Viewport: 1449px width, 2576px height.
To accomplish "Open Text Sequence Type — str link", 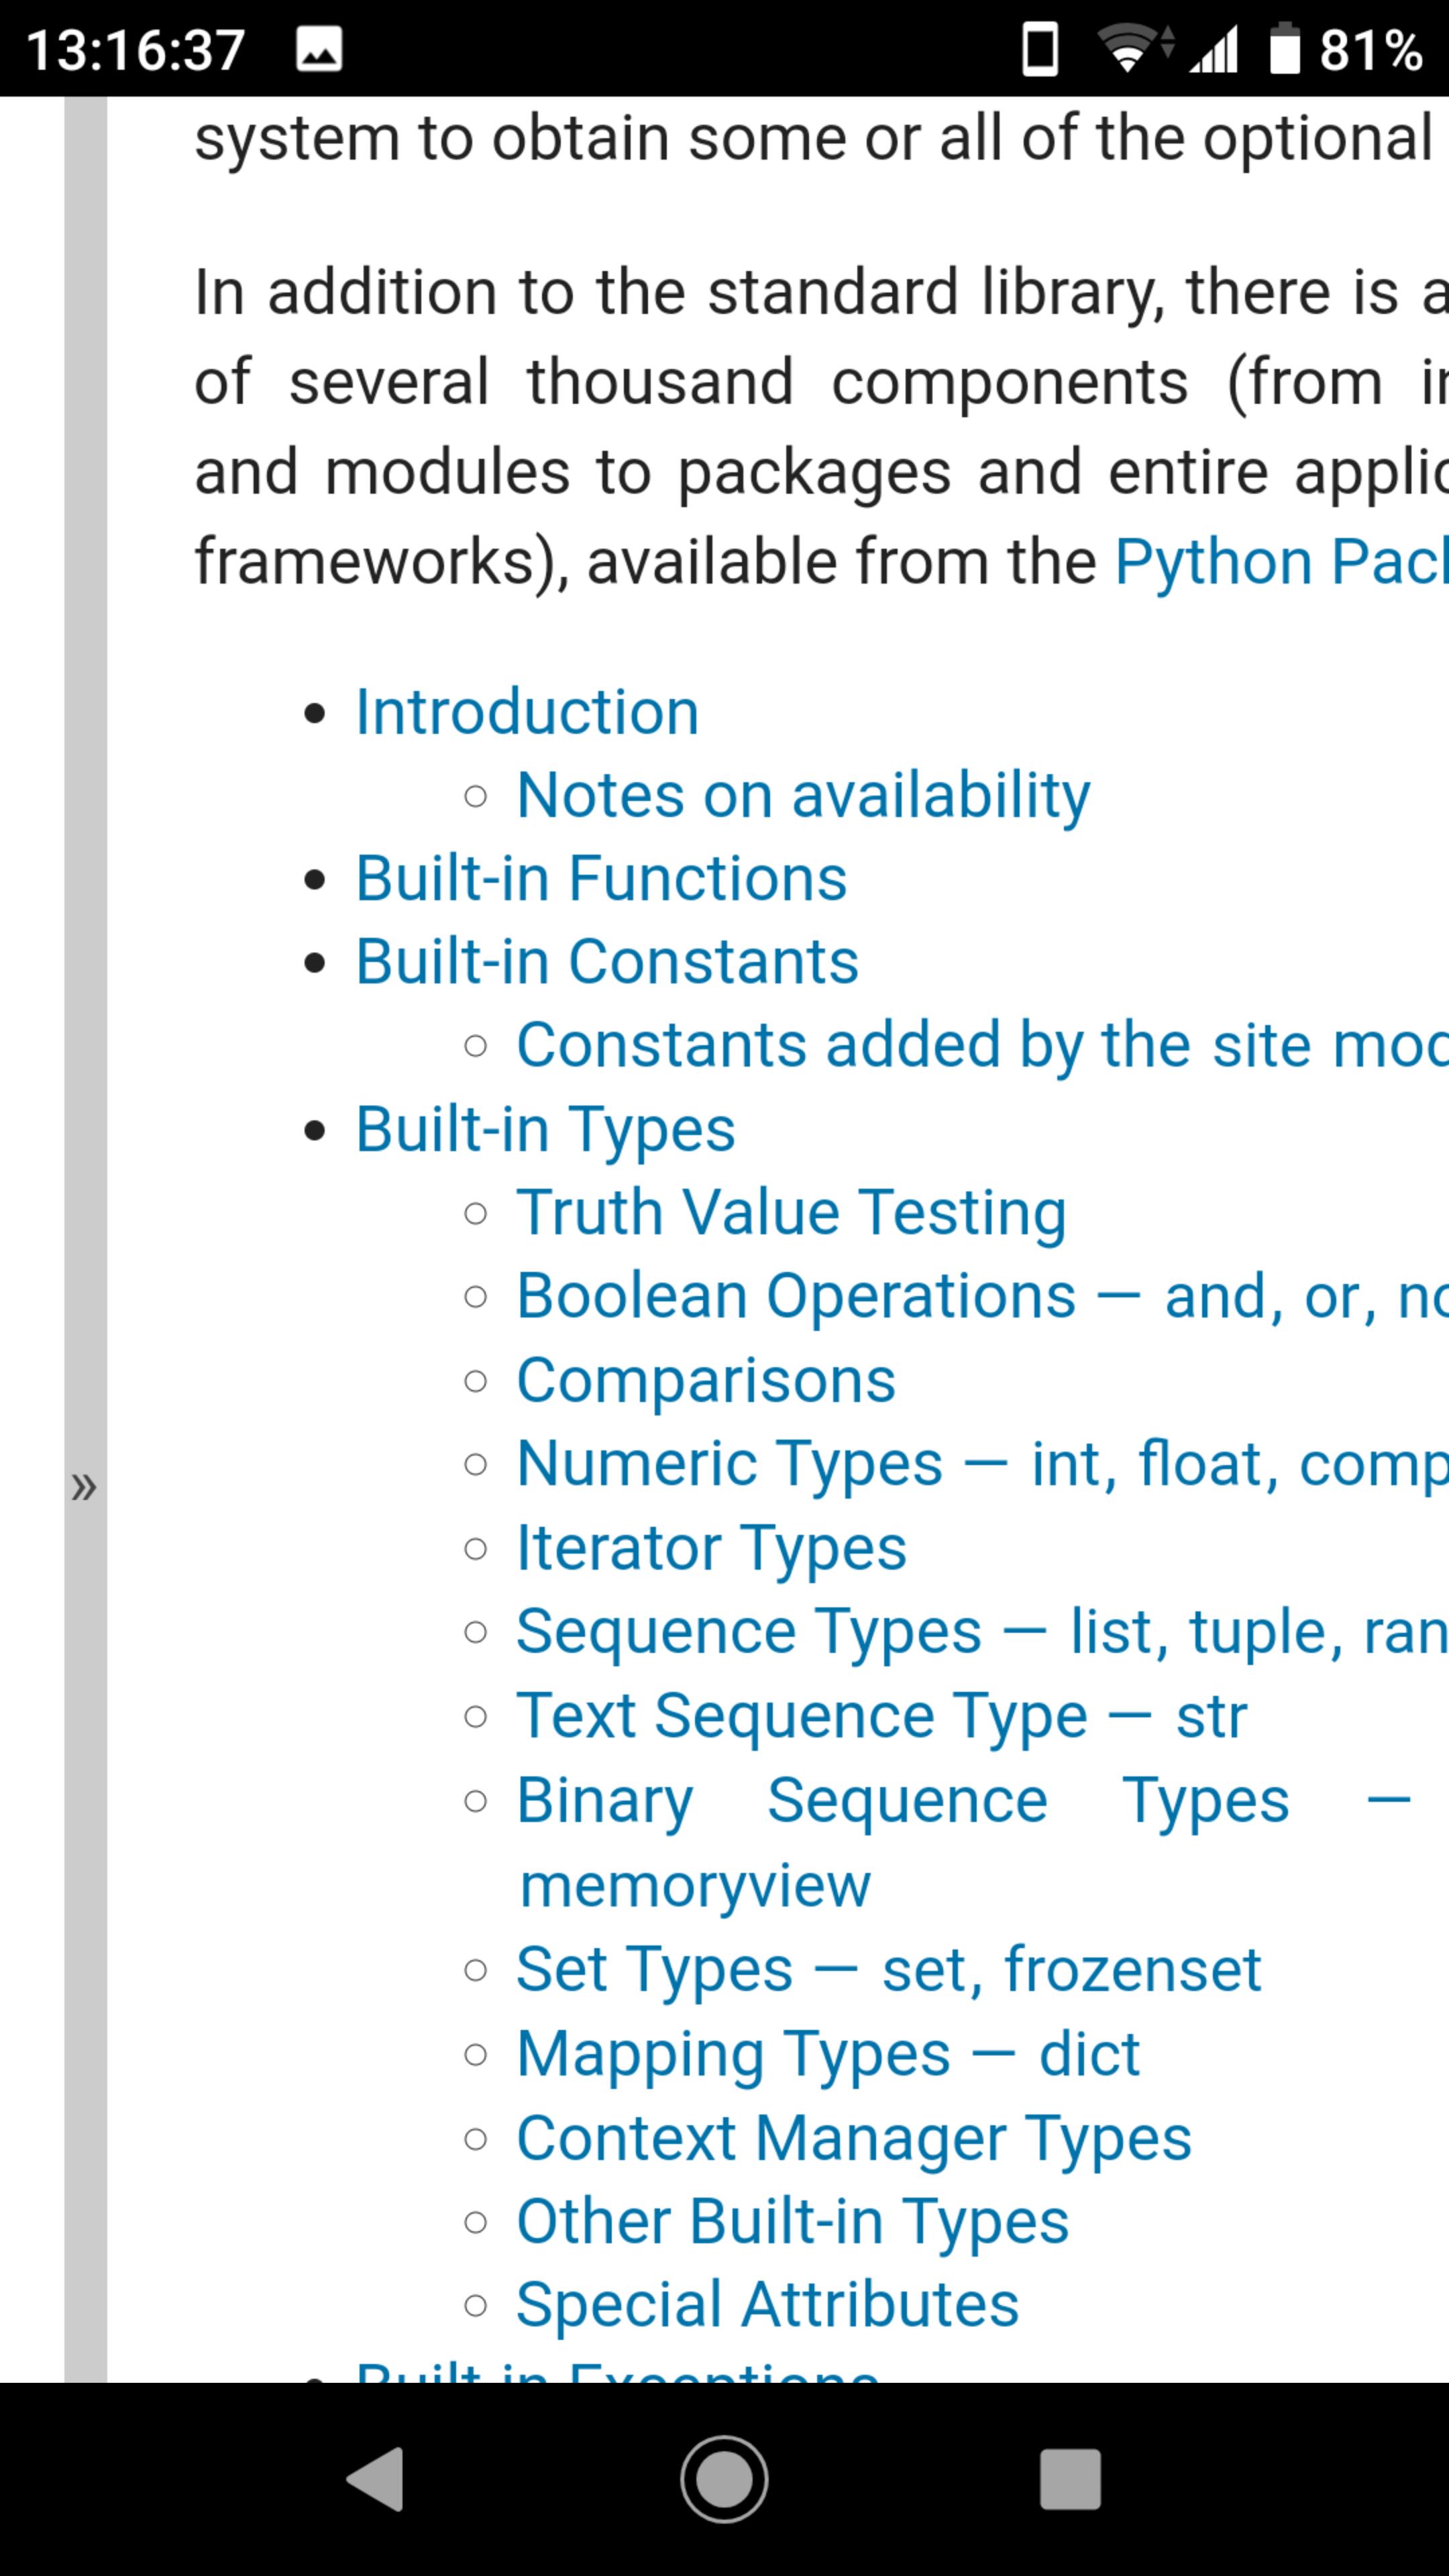I will pos(881,1716).
